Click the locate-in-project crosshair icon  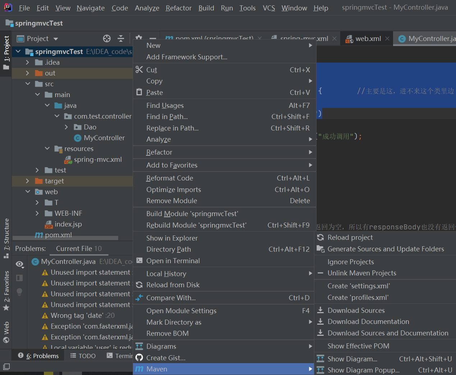point(107,38)
